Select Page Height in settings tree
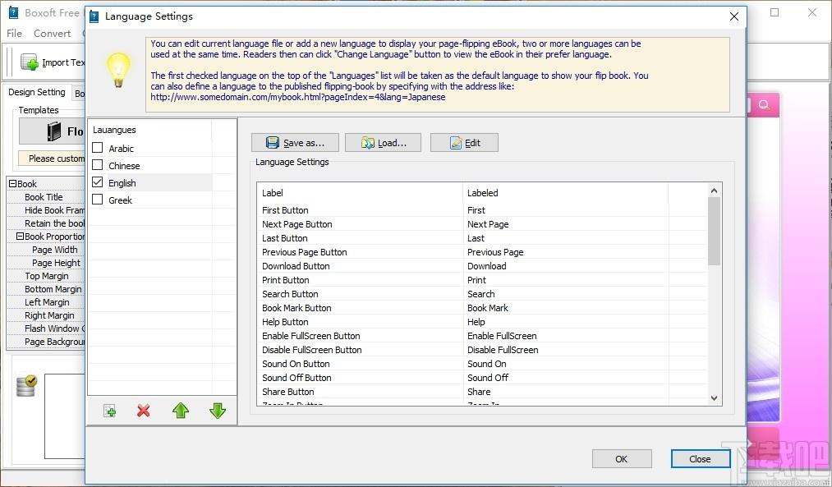The image size is (832, 487). [x=46, y=263]
